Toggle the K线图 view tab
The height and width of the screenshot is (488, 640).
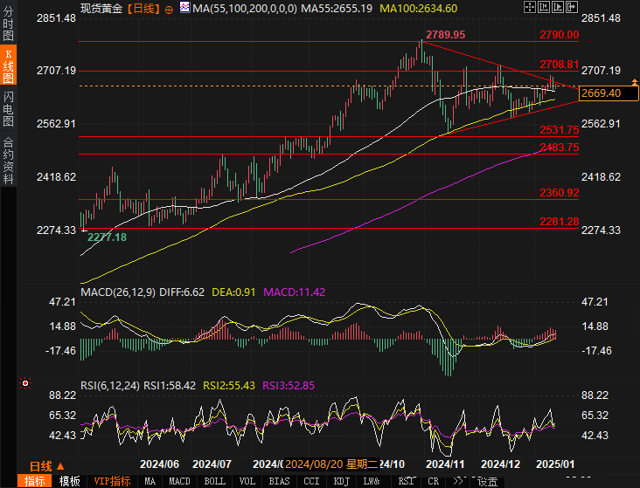[8, 66]
